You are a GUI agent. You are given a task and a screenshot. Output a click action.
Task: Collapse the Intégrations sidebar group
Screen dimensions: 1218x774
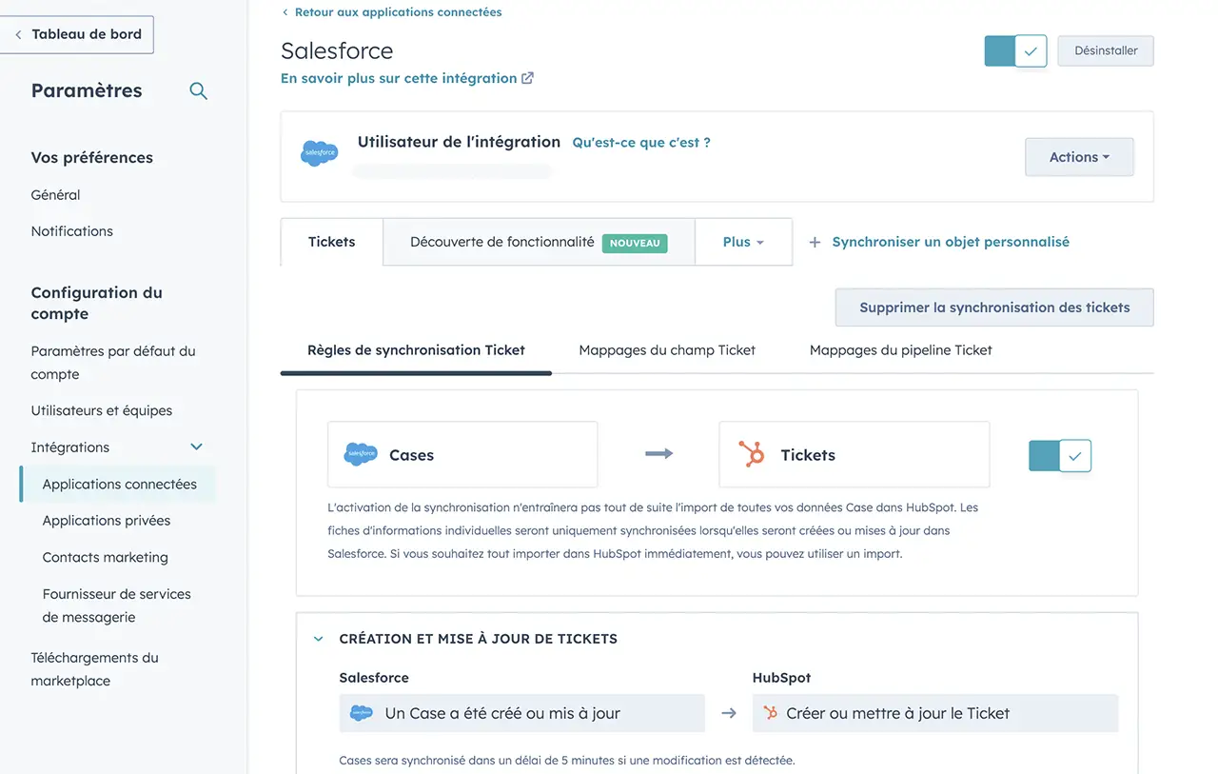click(196, 447)
